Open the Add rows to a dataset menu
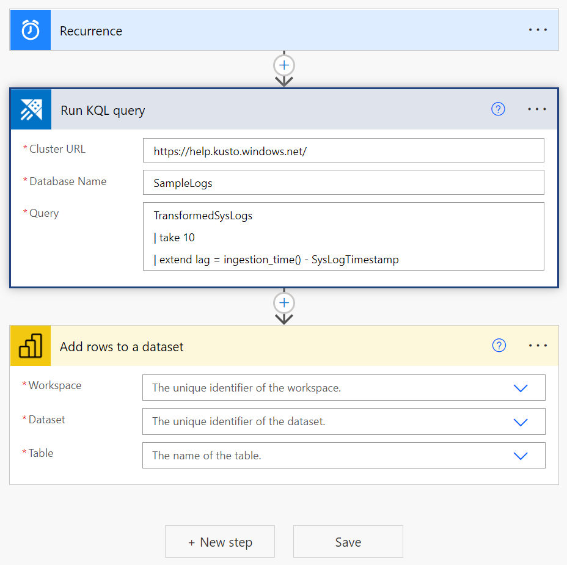This screenshot has width=567, height=565. pyautogui.click(x=538, y=345)
